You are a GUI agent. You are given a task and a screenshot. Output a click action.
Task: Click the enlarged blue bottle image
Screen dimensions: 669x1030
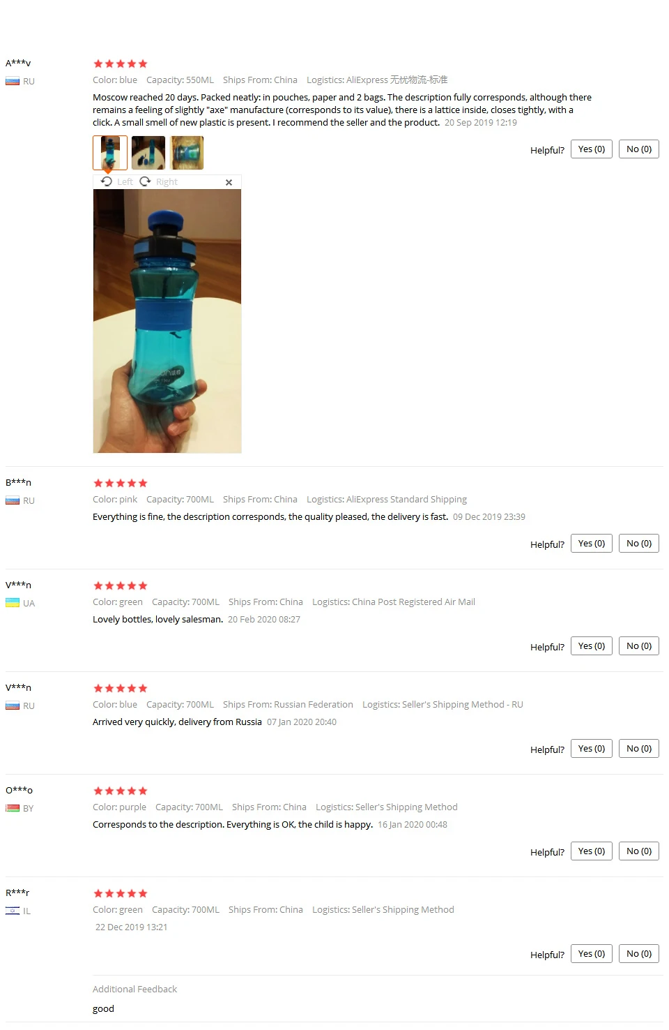[x=167, y=321]
